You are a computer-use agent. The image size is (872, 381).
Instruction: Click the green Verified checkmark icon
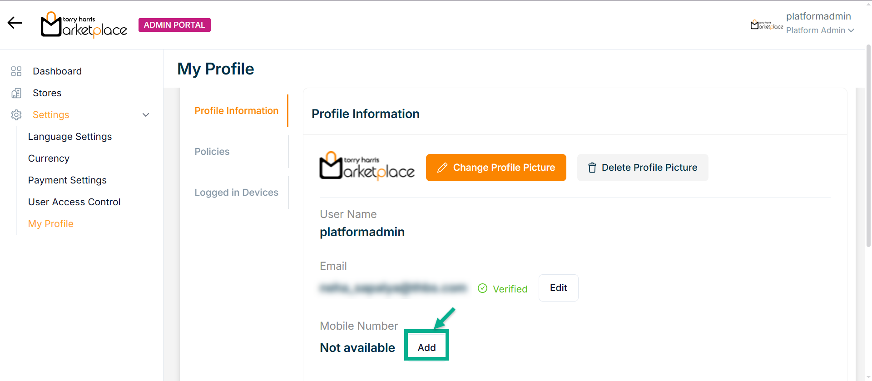pyautogui.click(x=482, y=288)
